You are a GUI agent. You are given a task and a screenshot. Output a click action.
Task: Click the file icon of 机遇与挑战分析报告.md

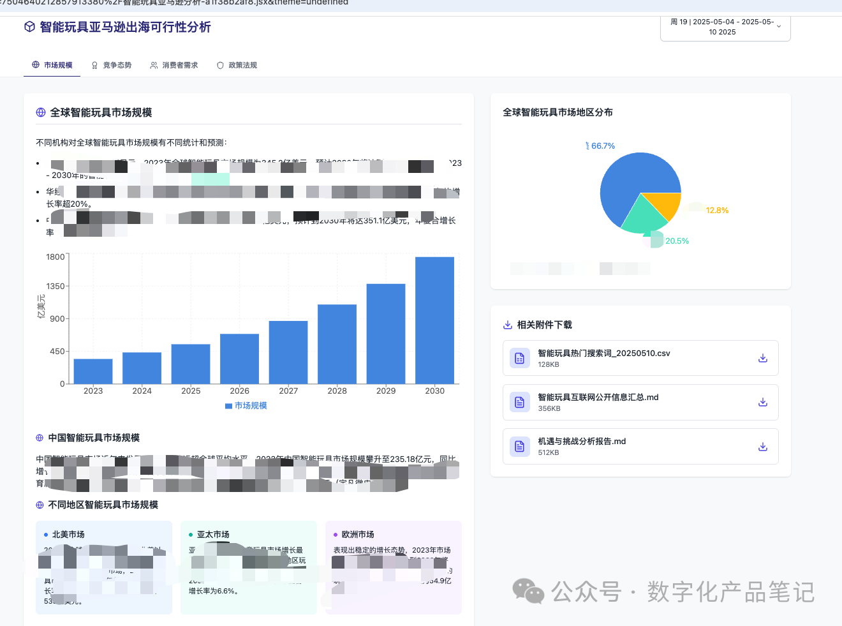(x=520, y=447)
